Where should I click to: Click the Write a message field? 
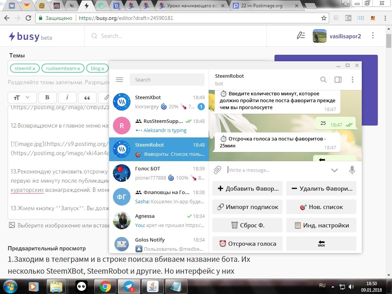point(278,170)
